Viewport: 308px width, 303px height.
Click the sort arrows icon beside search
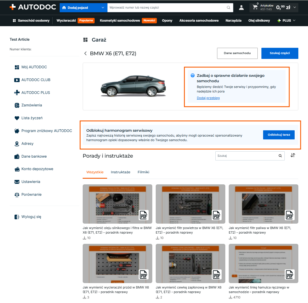[x=293, y=155]
